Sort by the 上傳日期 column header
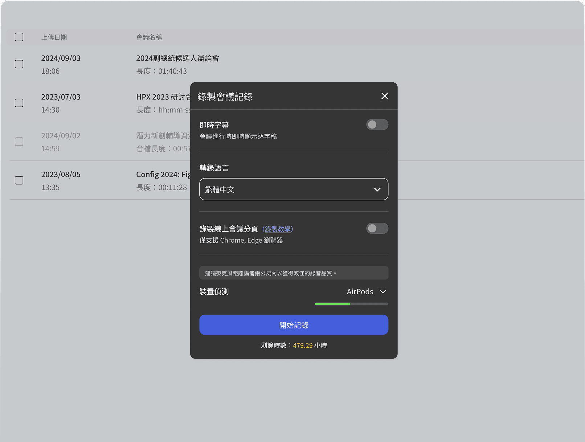 (54, 37)
